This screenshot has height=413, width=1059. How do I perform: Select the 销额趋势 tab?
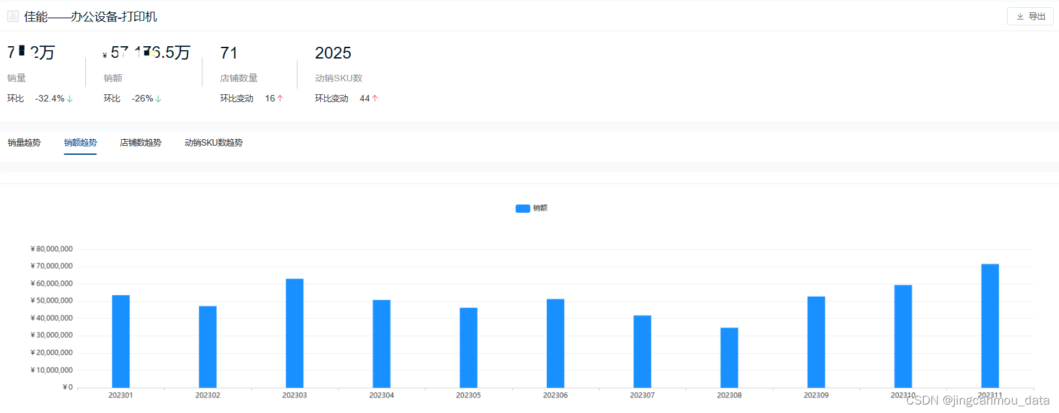point(80,142)
